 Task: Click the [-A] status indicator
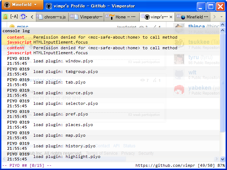point(14,17)
